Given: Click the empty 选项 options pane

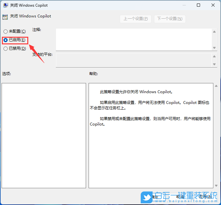Looking at the screenshot, I should tap(44, 136).
